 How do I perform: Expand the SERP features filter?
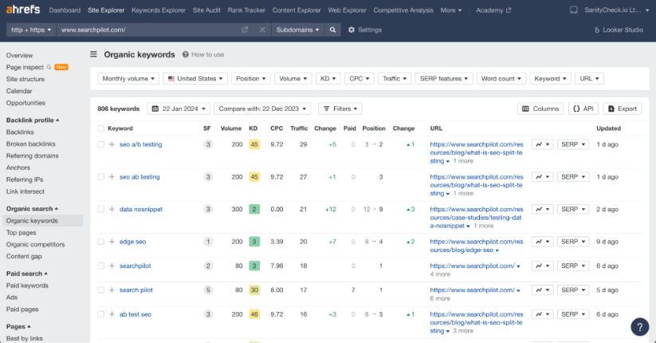(442, 79)
